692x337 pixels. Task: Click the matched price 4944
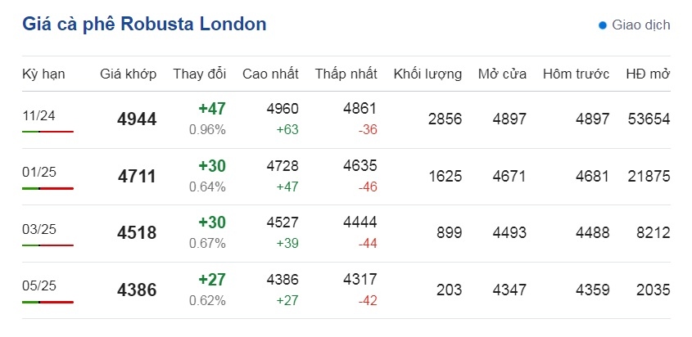coord(137,119)
